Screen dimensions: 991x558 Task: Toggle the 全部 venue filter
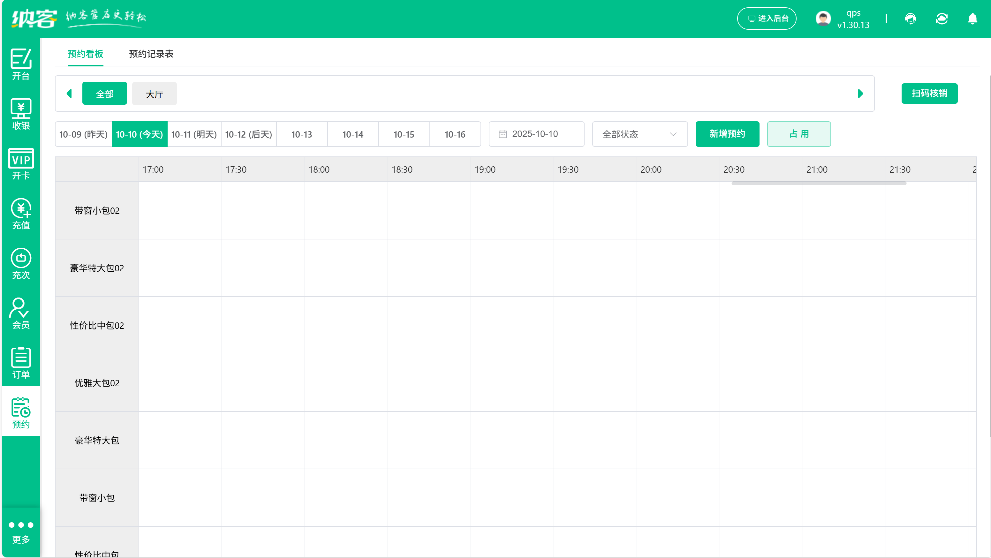coord(104,93)
